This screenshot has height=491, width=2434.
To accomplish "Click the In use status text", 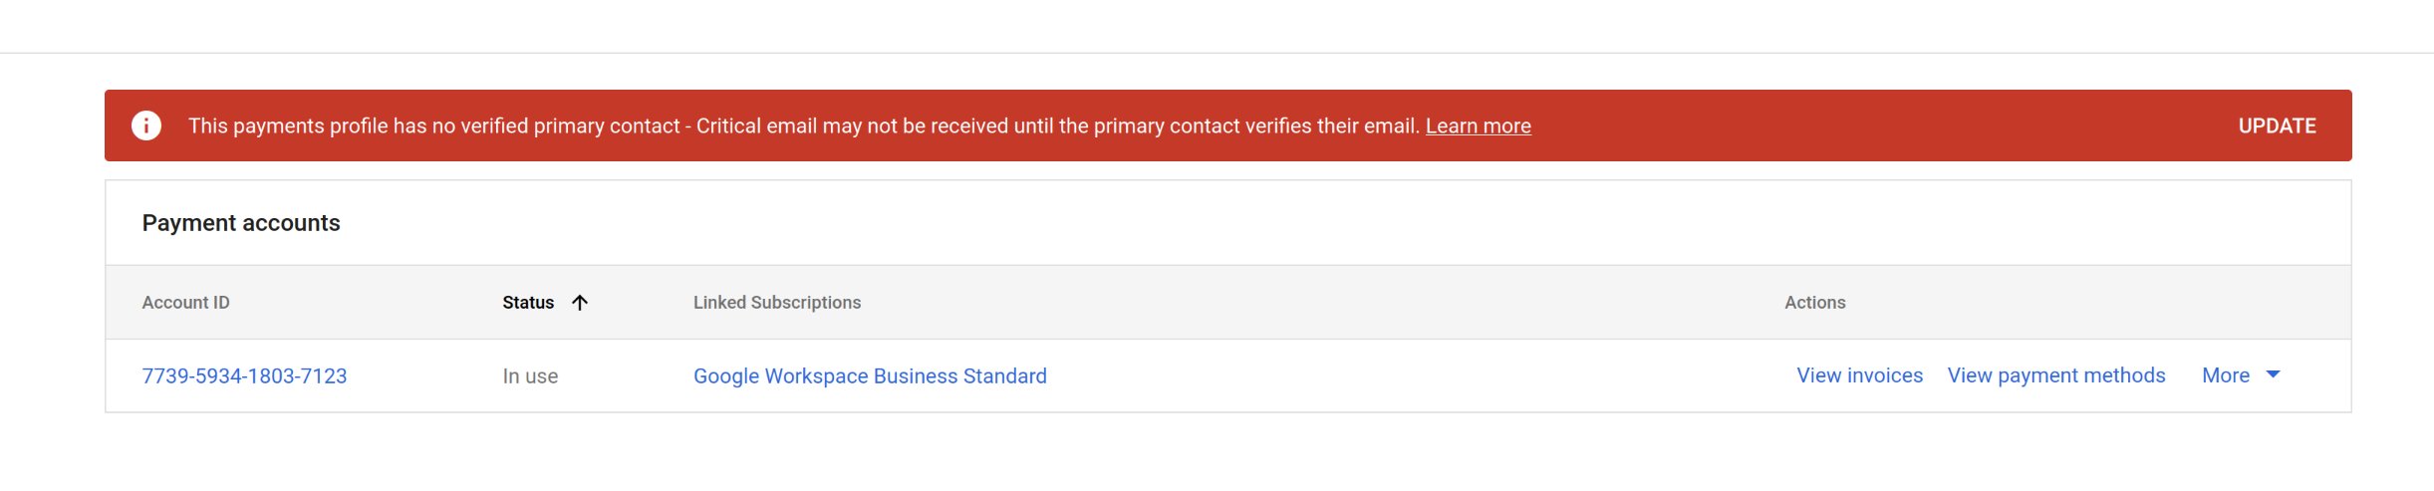I will (x=530, y=376).
